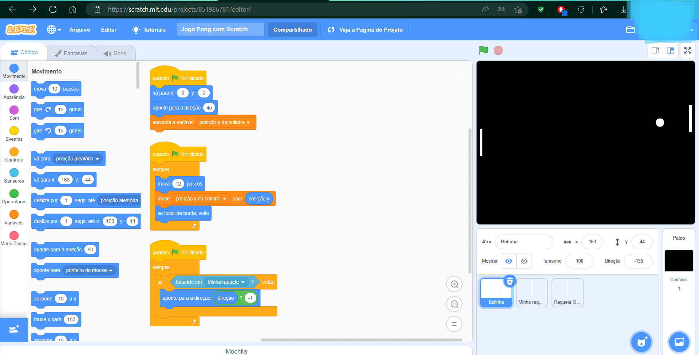Screen dimensions: 699x355
Task: Refresh the browser page
Action: click(x=53, y=9)
